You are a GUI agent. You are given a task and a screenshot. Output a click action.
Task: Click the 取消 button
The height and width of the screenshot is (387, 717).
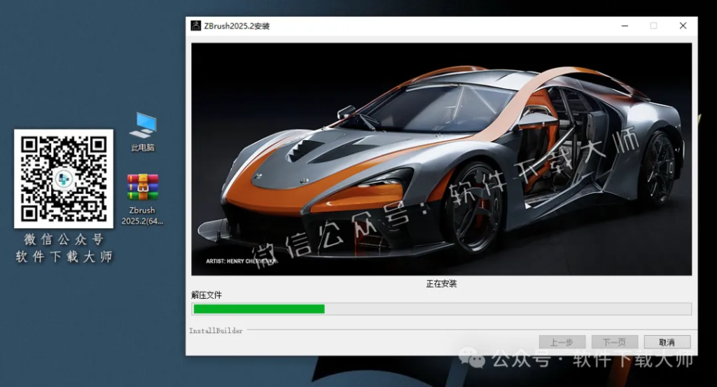[x=667, y=342]
